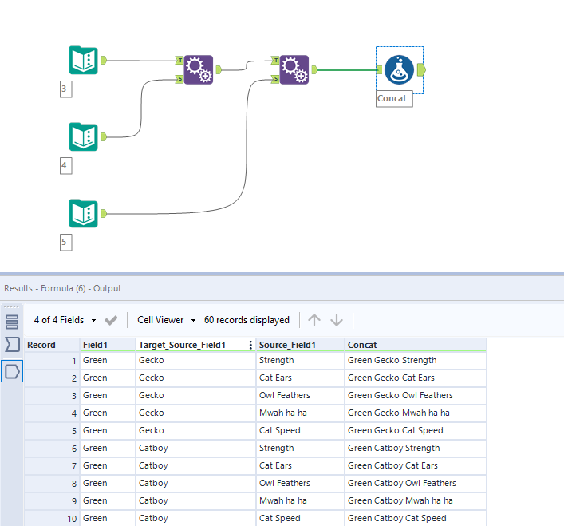Image resolution: width=564 pixels, height=526 pixels.
Task: Go to the next record arrow
Action: (337, 320)
